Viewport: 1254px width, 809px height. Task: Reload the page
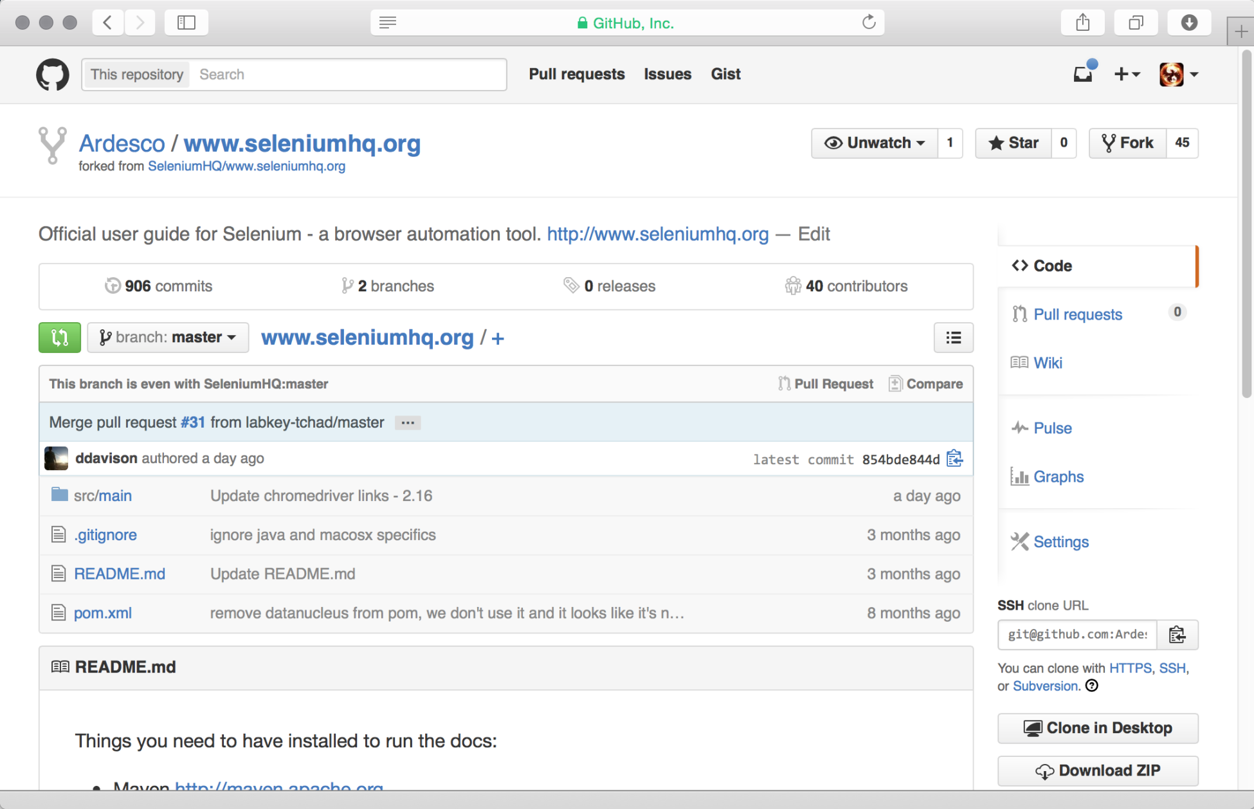[869, 23]
